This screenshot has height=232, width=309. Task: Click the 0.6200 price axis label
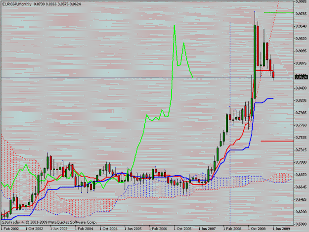(301, 212)
